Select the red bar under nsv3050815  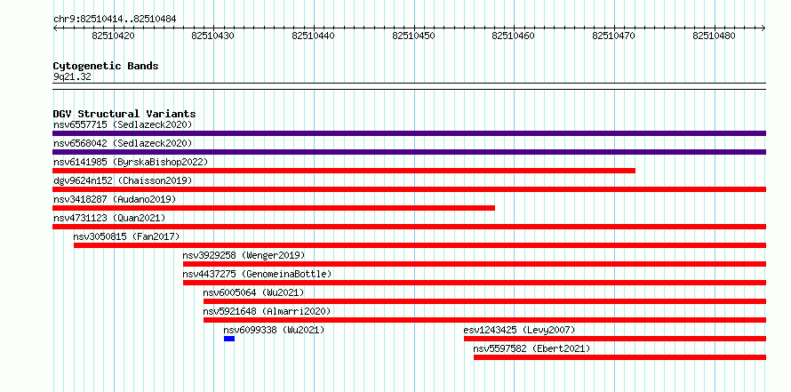(419, 245)
